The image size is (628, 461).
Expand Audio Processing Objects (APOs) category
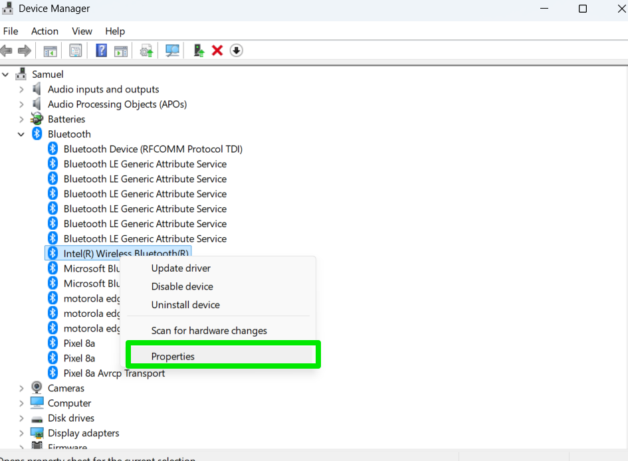(x=21, y=104)
